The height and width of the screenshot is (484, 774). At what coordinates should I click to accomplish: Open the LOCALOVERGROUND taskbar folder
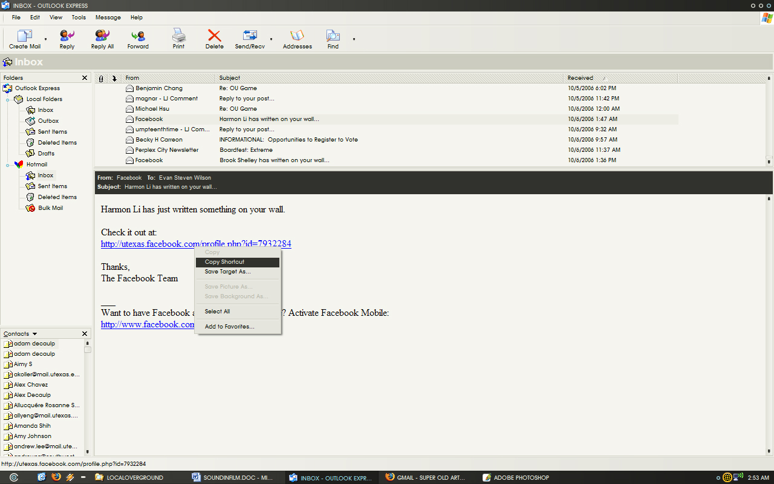pos(129,477)
